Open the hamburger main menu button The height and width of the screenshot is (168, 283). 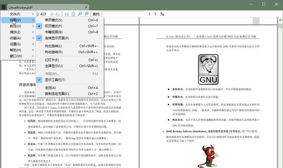[x=3, y=8]
